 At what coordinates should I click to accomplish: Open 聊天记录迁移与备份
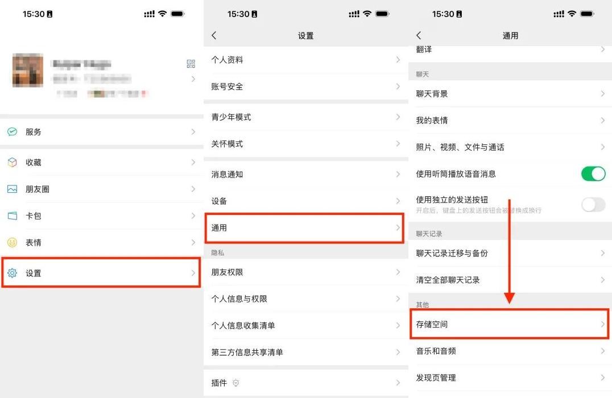coord(510,253)
